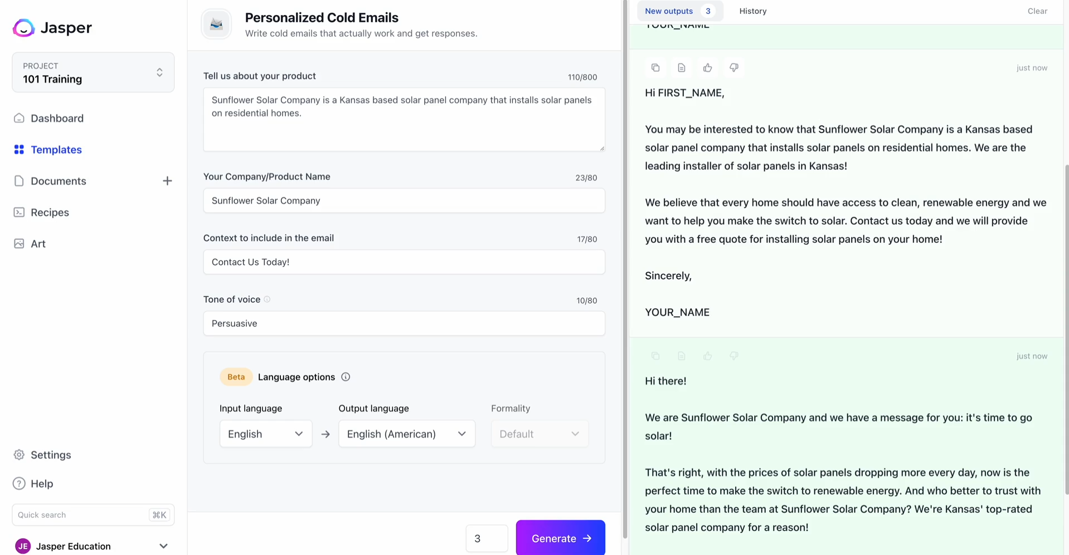Copy the first email output to clipboard
The image size is (1069, 555).
tap(655, 68)
